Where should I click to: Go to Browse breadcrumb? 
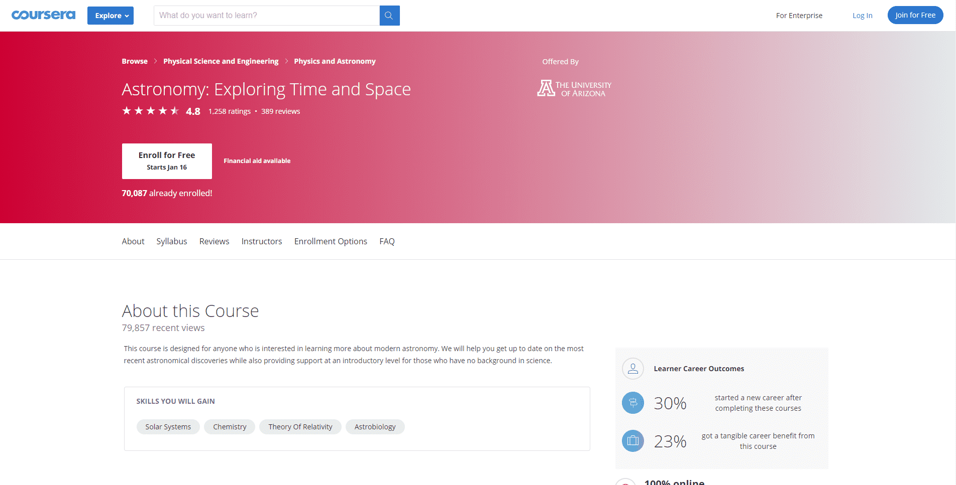coord(135,61)
